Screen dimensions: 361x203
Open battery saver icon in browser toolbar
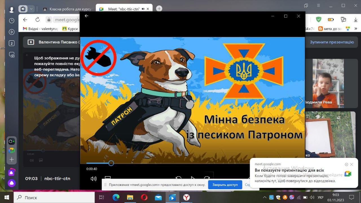[331, 19]
